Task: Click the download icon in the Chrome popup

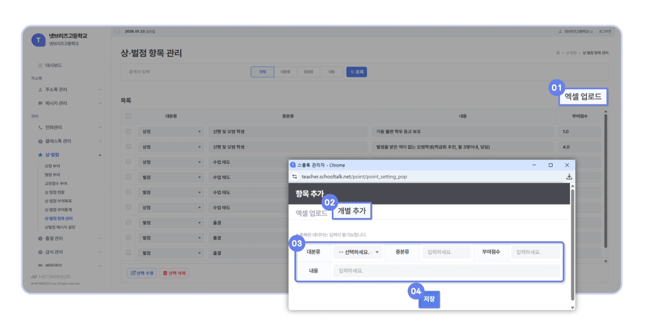Action: [569, 177]
